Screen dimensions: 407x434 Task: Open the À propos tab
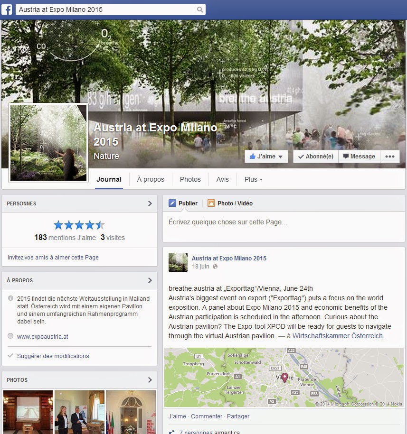pyautogui.click(x=151, y=179)
